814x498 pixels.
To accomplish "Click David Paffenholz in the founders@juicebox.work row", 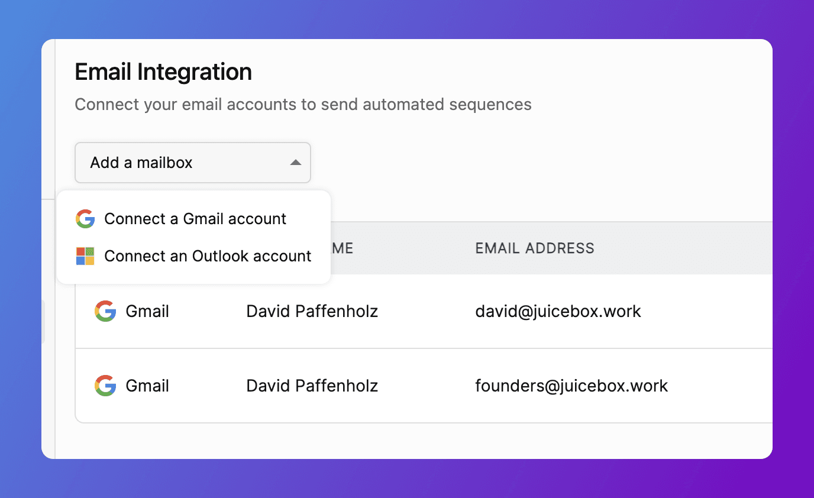I will pos(312,386).
